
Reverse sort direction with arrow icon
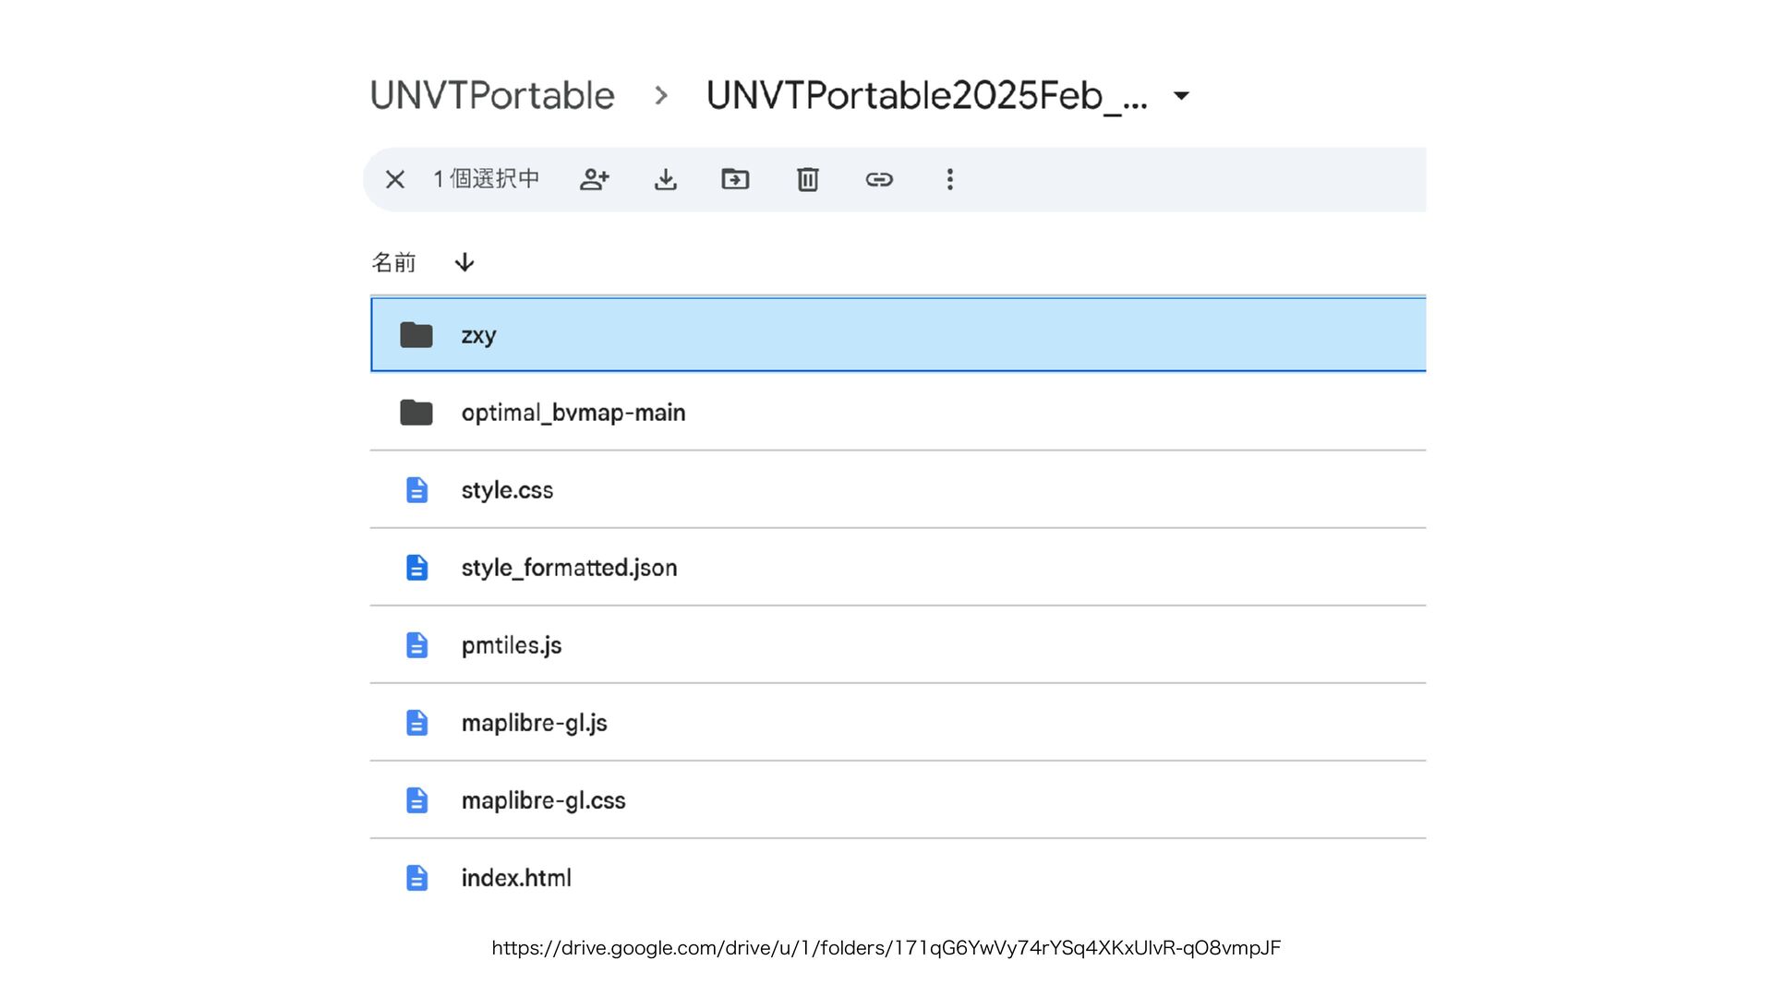464,263
